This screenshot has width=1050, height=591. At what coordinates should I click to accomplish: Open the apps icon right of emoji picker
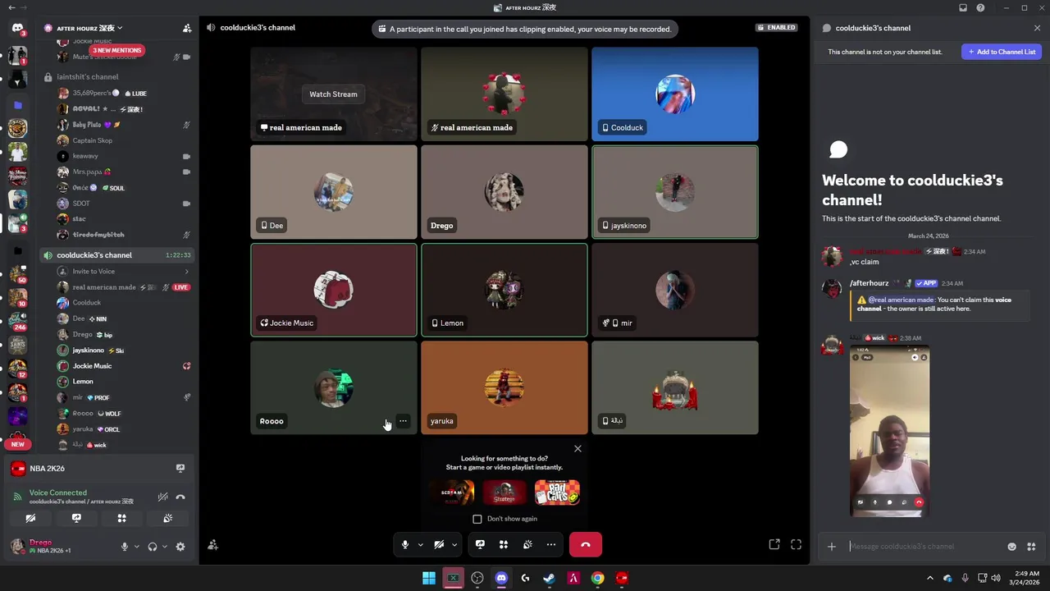1031,547
